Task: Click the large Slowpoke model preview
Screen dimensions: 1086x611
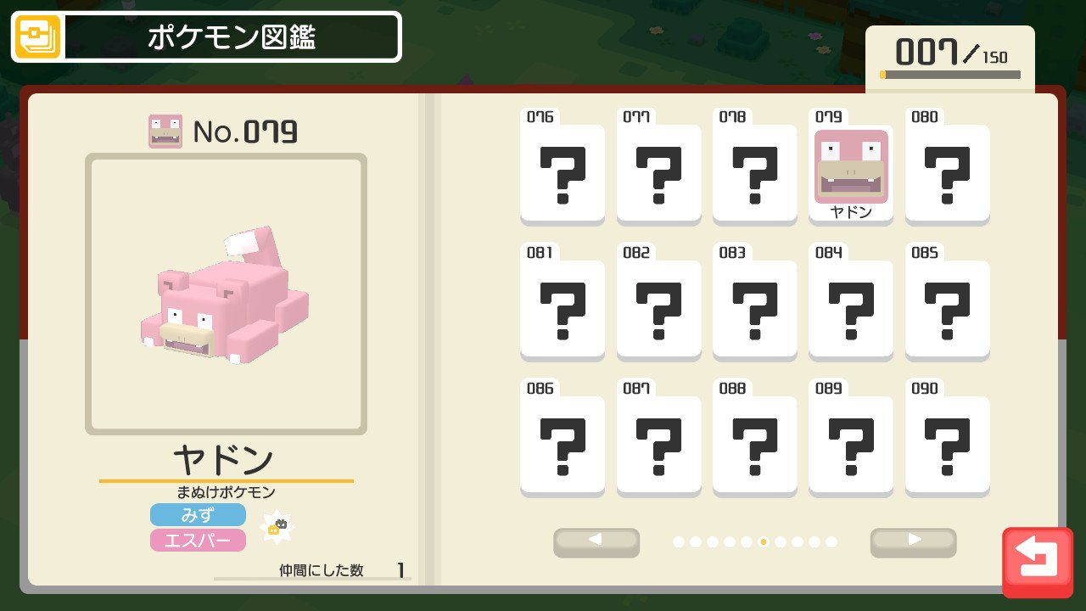Action: 226,294
